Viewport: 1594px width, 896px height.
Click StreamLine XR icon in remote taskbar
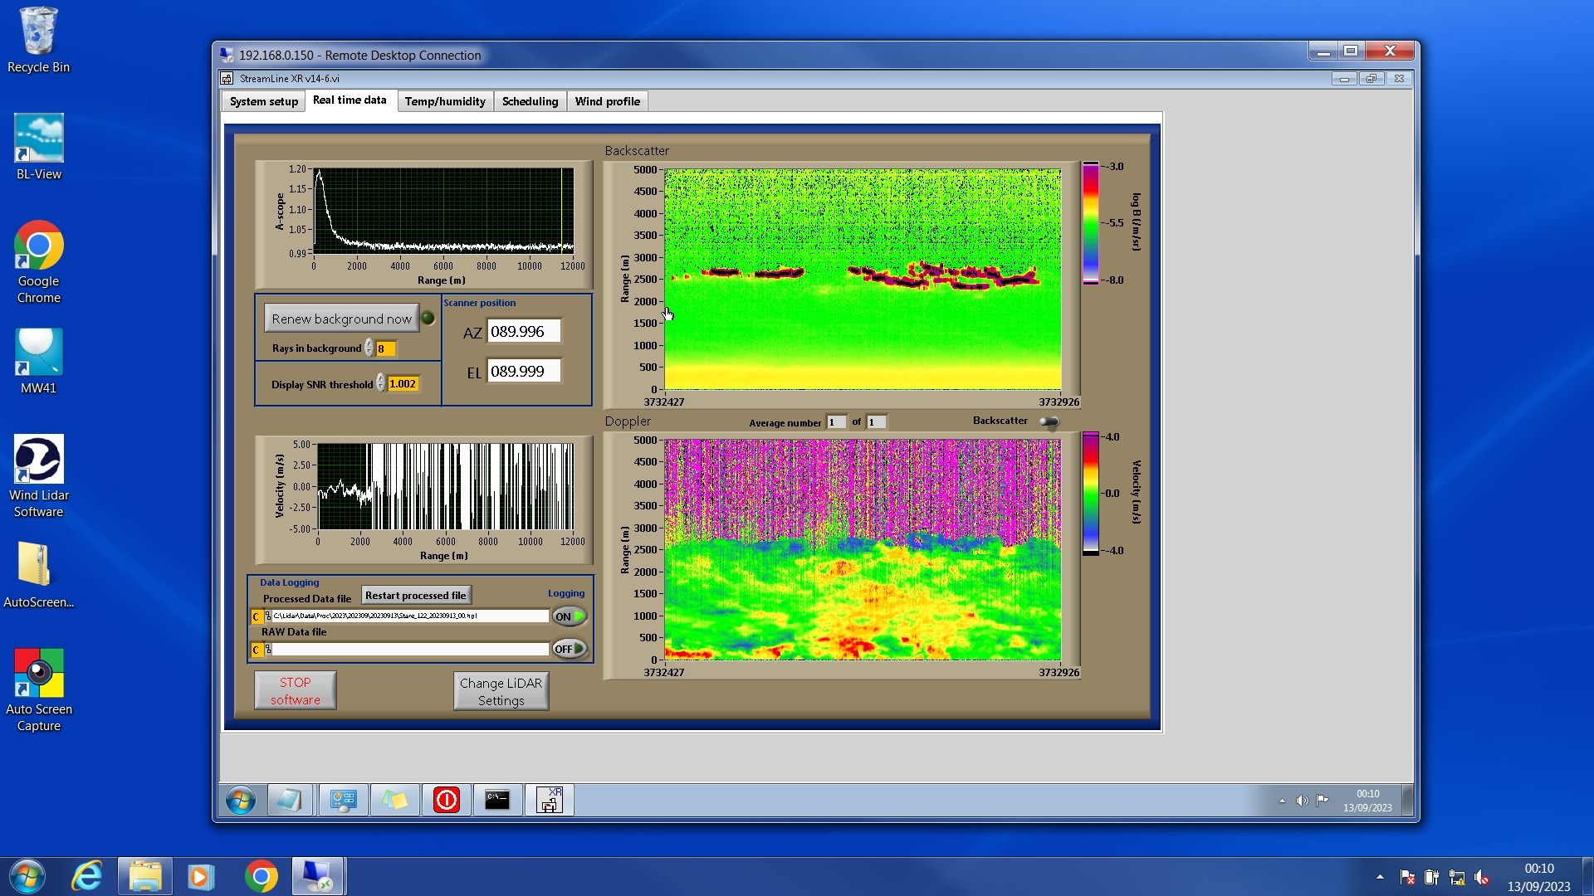point(549,800)
